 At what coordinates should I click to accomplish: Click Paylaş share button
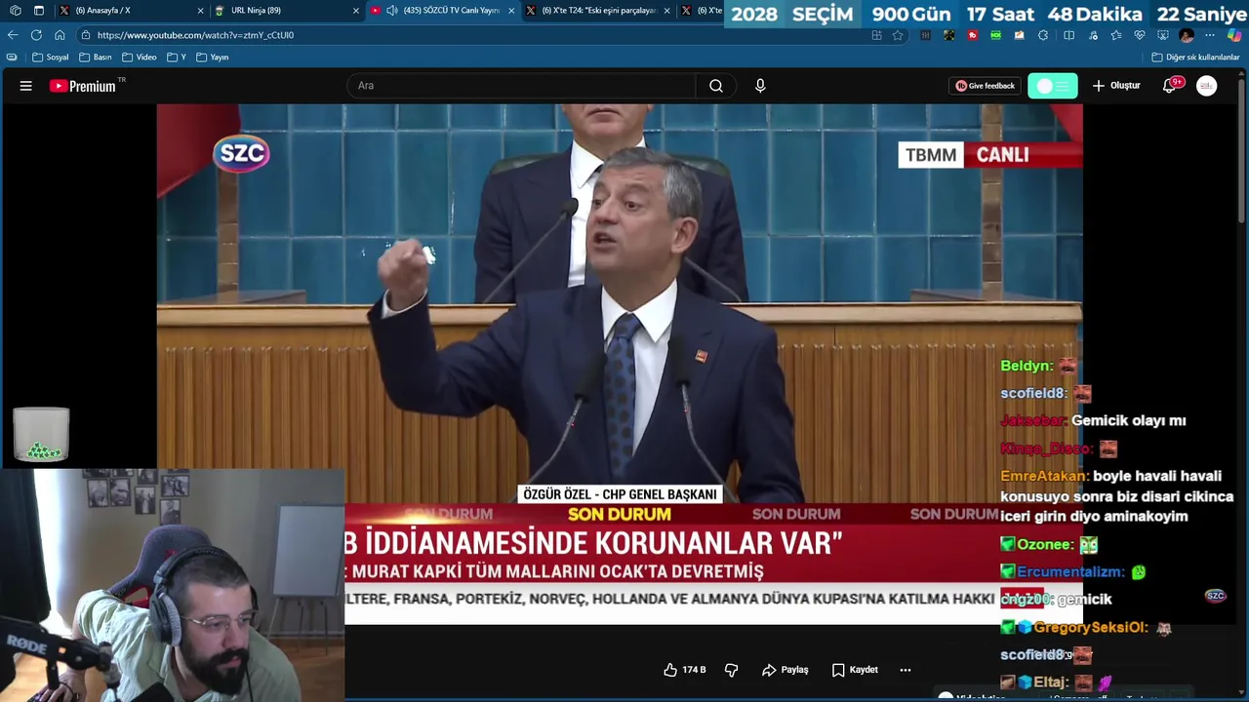(786, 670)
